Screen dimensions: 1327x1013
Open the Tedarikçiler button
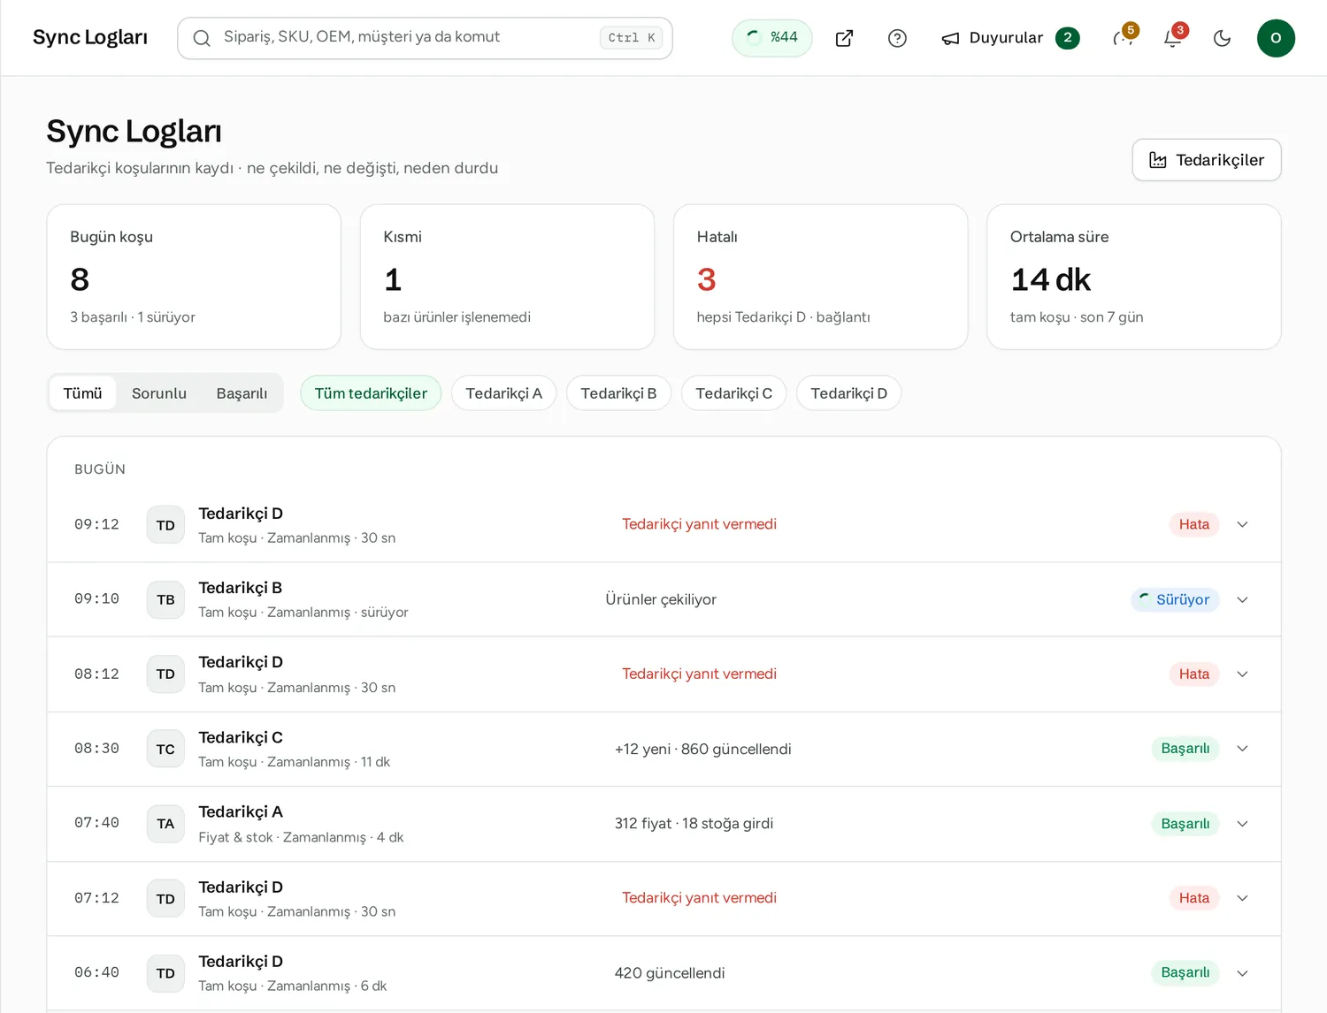[1207, 160]
